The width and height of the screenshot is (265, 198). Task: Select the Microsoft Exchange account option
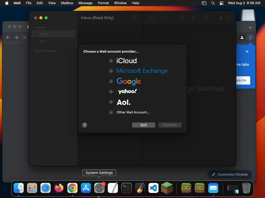111,71
